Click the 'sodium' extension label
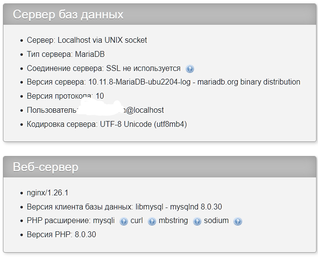The image size is (318, 261). click(216, 221)
